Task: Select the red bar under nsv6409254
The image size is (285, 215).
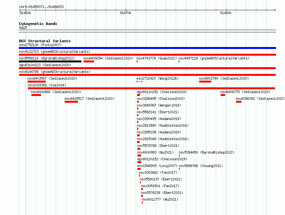Action: pos(89,61)
